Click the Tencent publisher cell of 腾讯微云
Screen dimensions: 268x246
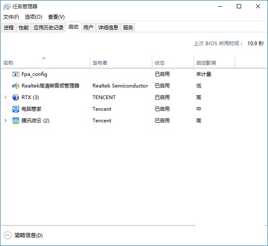[102, 121]
